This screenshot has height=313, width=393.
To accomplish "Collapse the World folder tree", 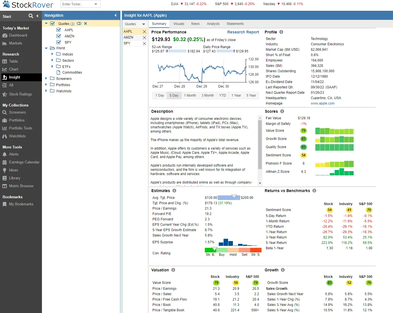I will tap(46, 48).
